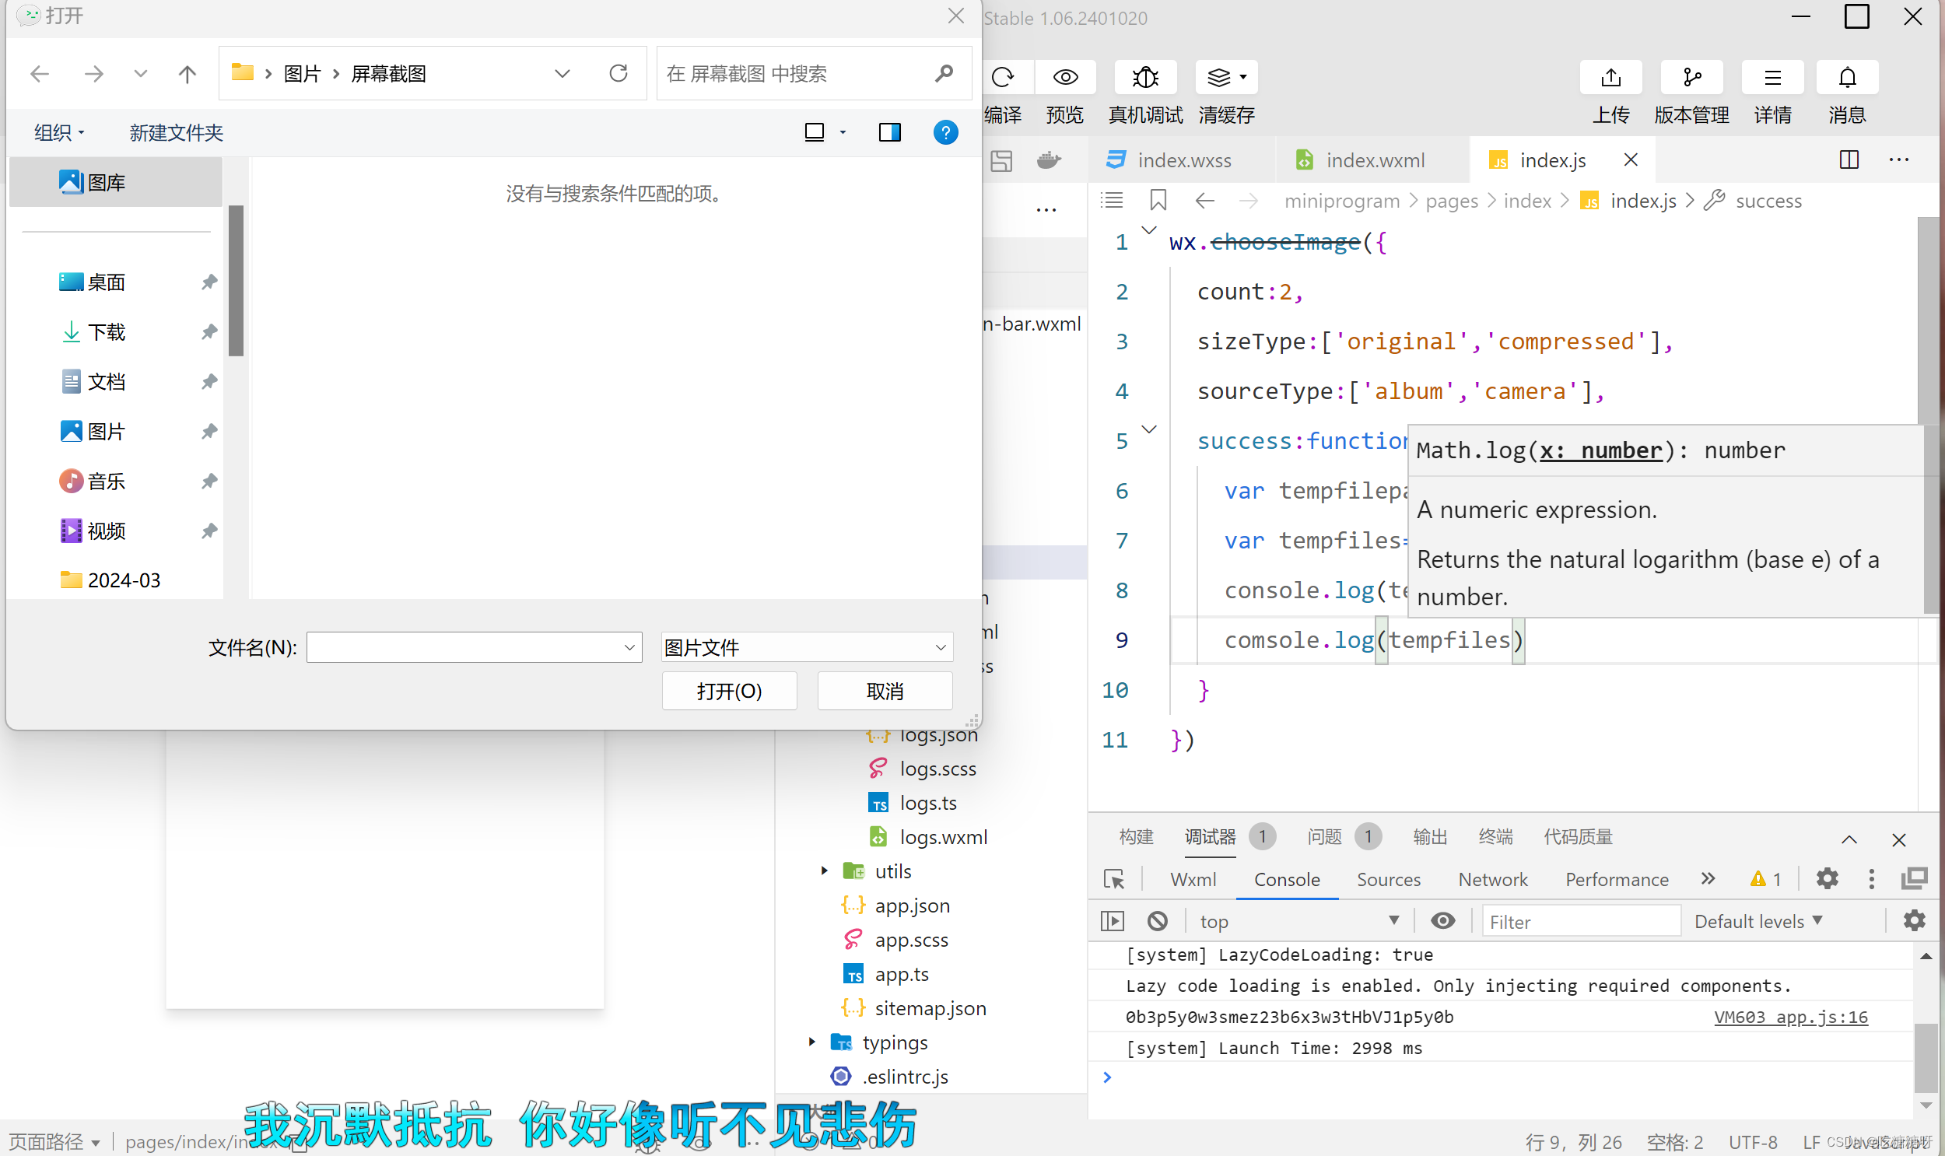Click the message bell icon
1945x1156 pixels.
[x=1846, y=77]
